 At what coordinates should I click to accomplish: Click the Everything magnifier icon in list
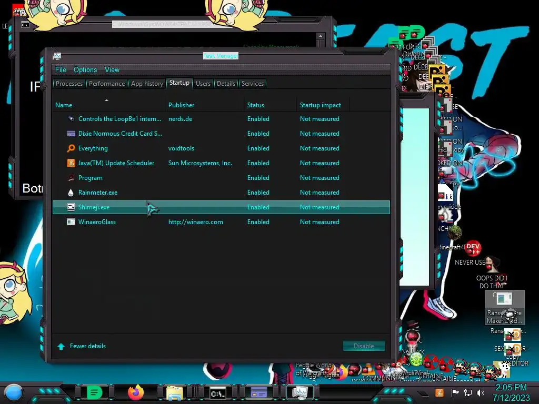pyautogui.click(x=71, y=148)
